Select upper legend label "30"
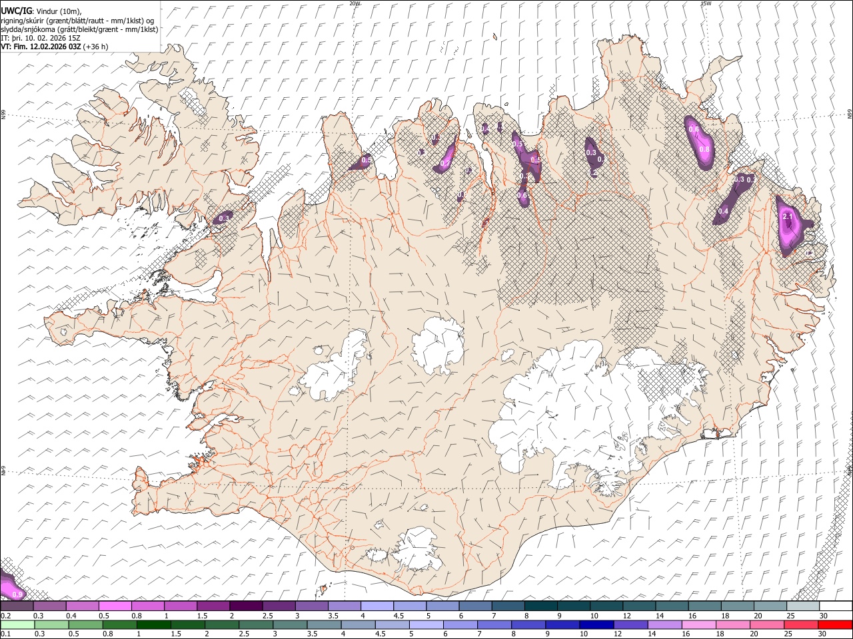 point(824,616)
